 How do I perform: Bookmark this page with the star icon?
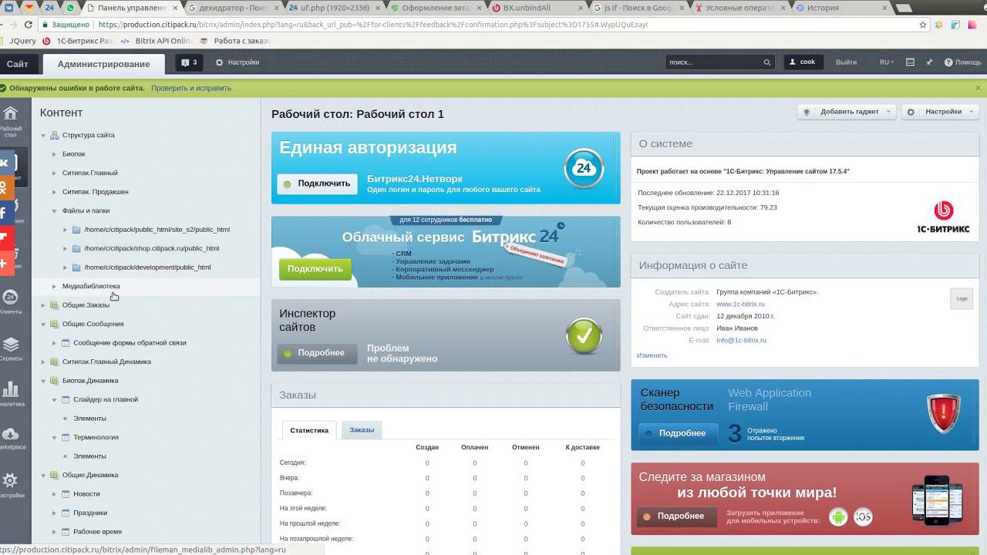(923, 25)
